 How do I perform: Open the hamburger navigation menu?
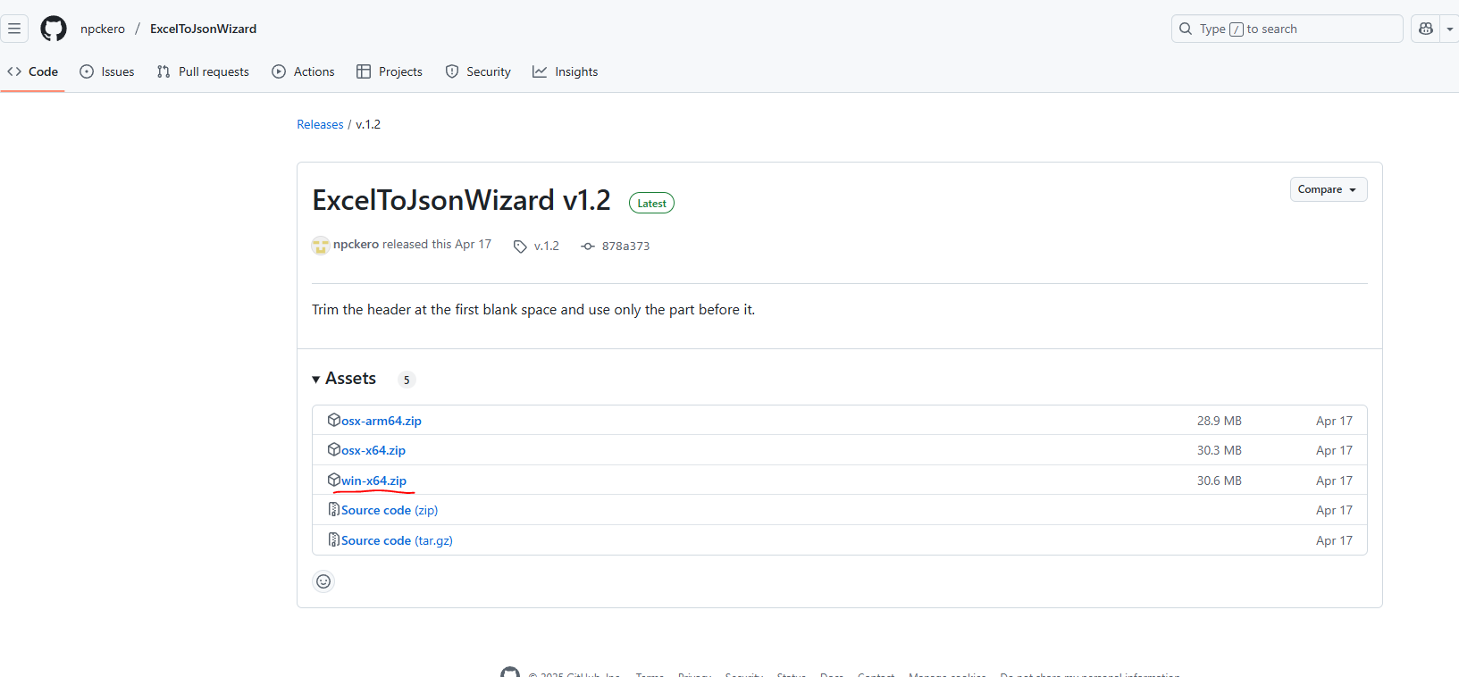pyautogui.click(x=14, y=29)
